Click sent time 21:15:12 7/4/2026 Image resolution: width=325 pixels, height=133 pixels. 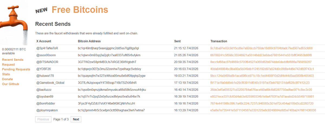tap(186, 48)
